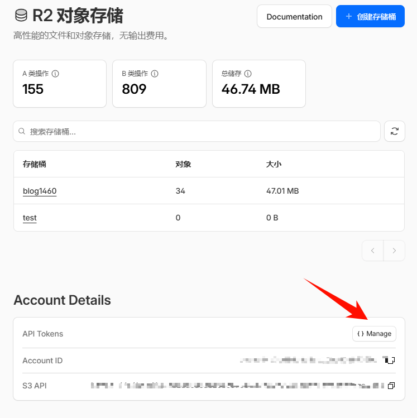The image size is (417, 418).
Task: Click the 存储桶 column header
Action: coord(34,164)
